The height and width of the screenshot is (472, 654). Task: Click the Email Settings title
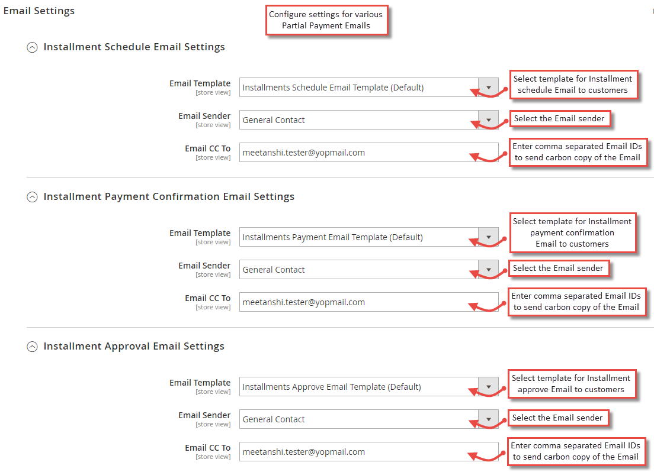pos(39,11)
